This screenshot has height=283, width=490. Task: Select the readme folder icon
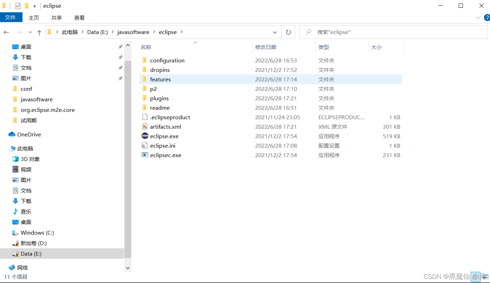pyautogui.click(x=144, y=108)
